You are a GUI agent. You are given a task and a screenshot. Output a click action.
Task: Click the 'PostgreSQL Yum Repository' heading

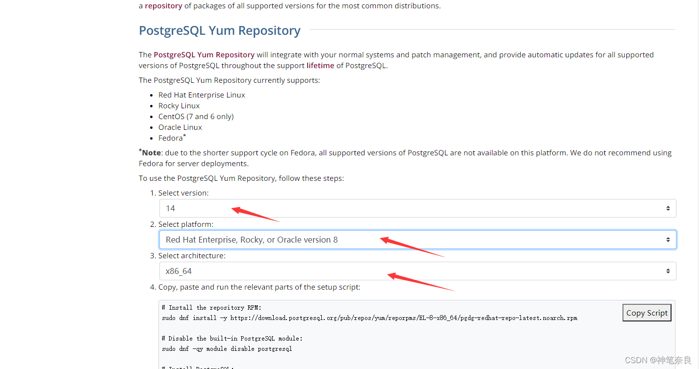(x=220, y=30)
